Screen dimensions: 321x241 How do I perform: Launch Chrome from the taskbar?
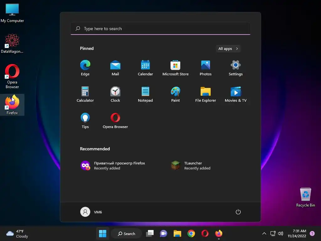click(x=191, y=233)
